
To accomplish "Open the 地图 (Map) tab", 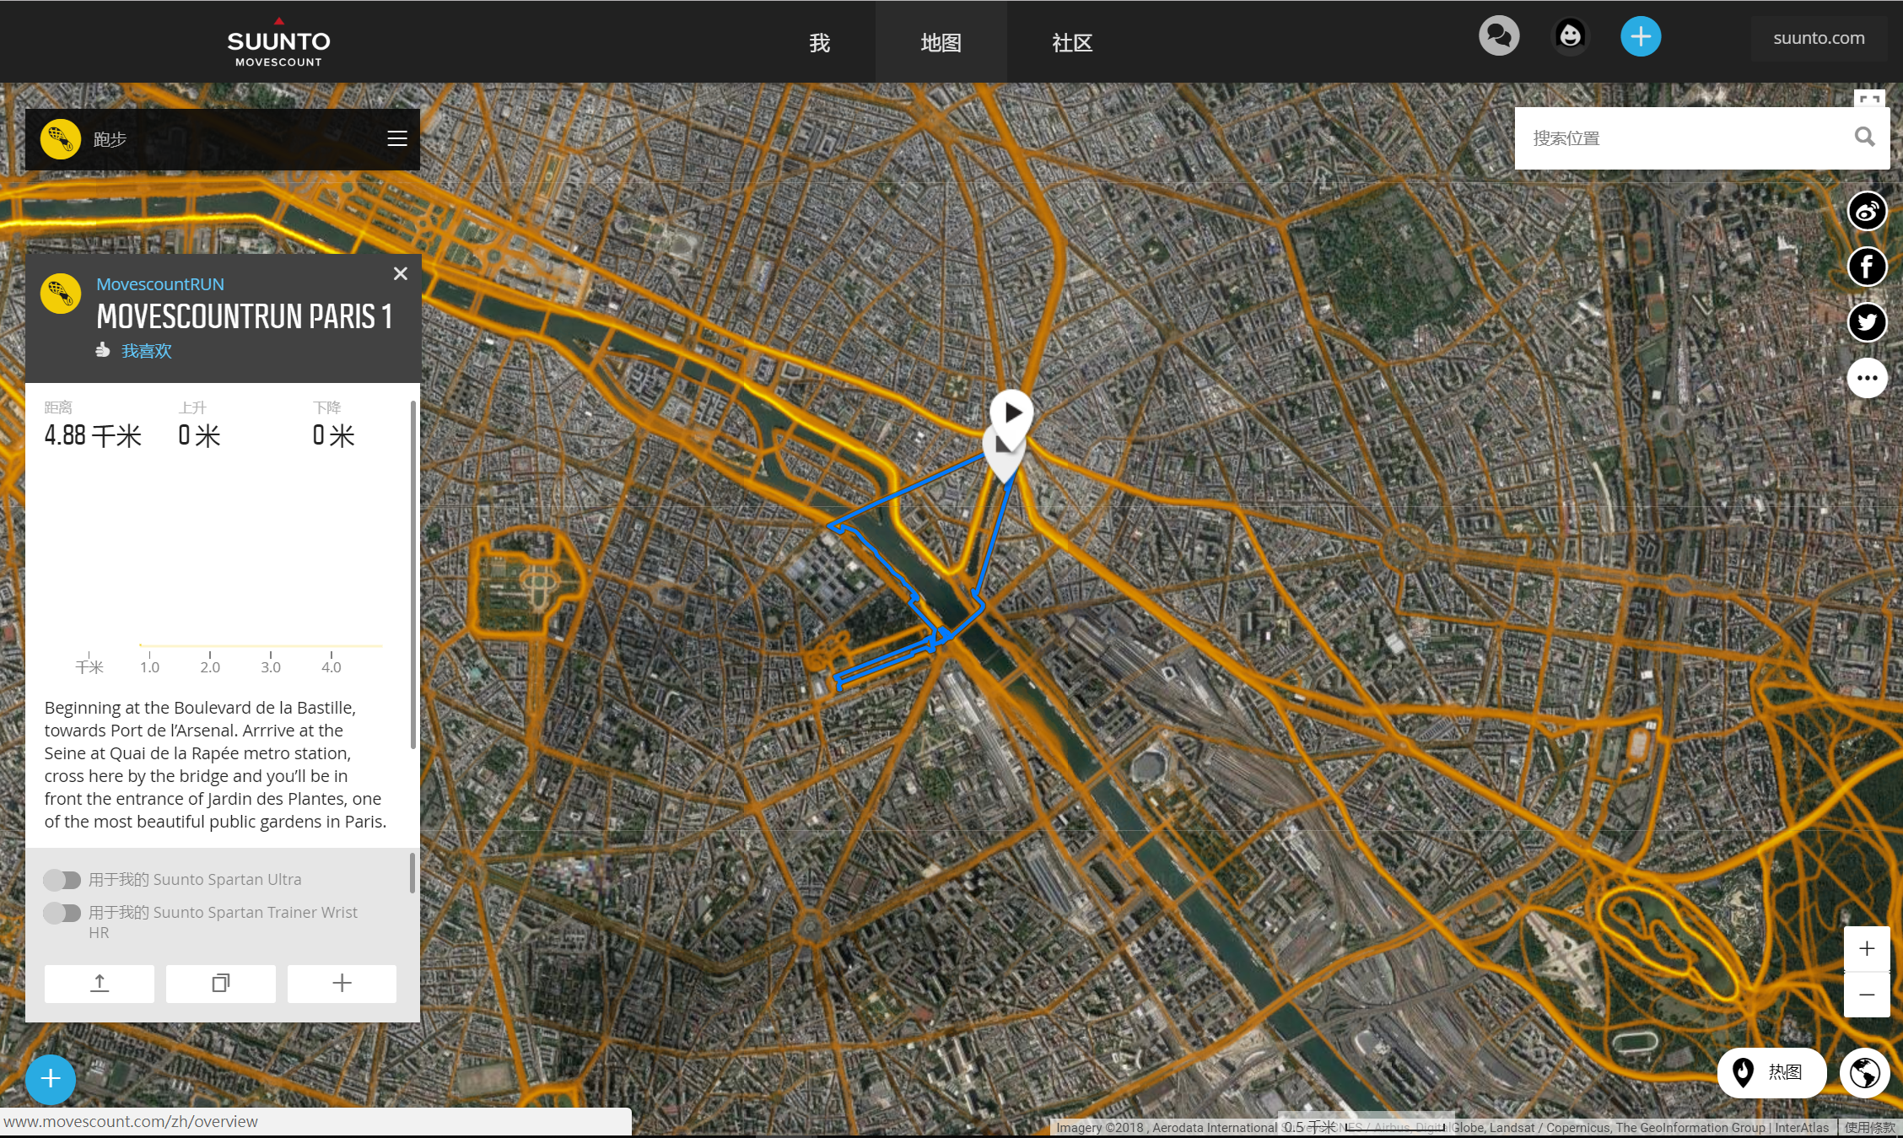I will coord(941,42).
